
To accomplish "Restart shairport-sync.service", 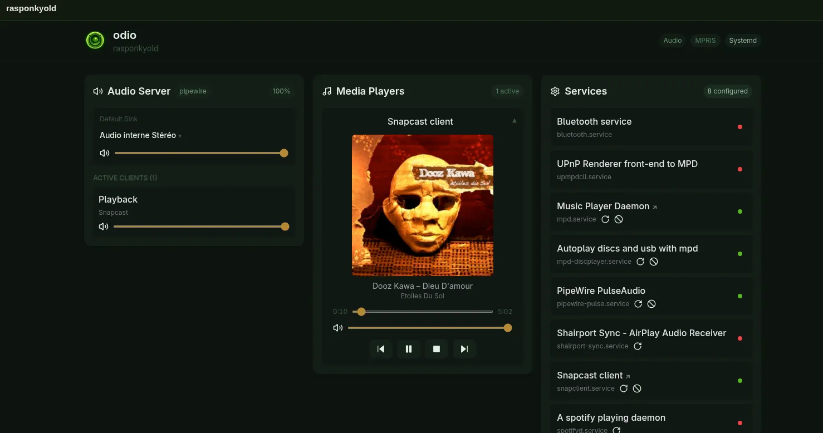I will pos(638,346).
